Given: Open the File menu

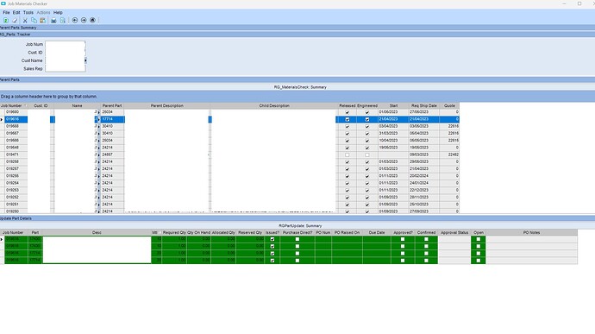Looking at the screenshot, I should click(6, 13).
